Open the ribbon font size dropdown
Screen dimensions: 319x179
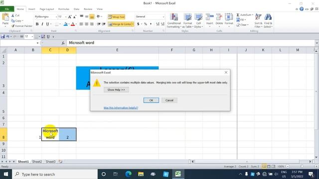(x=66, y=16)
